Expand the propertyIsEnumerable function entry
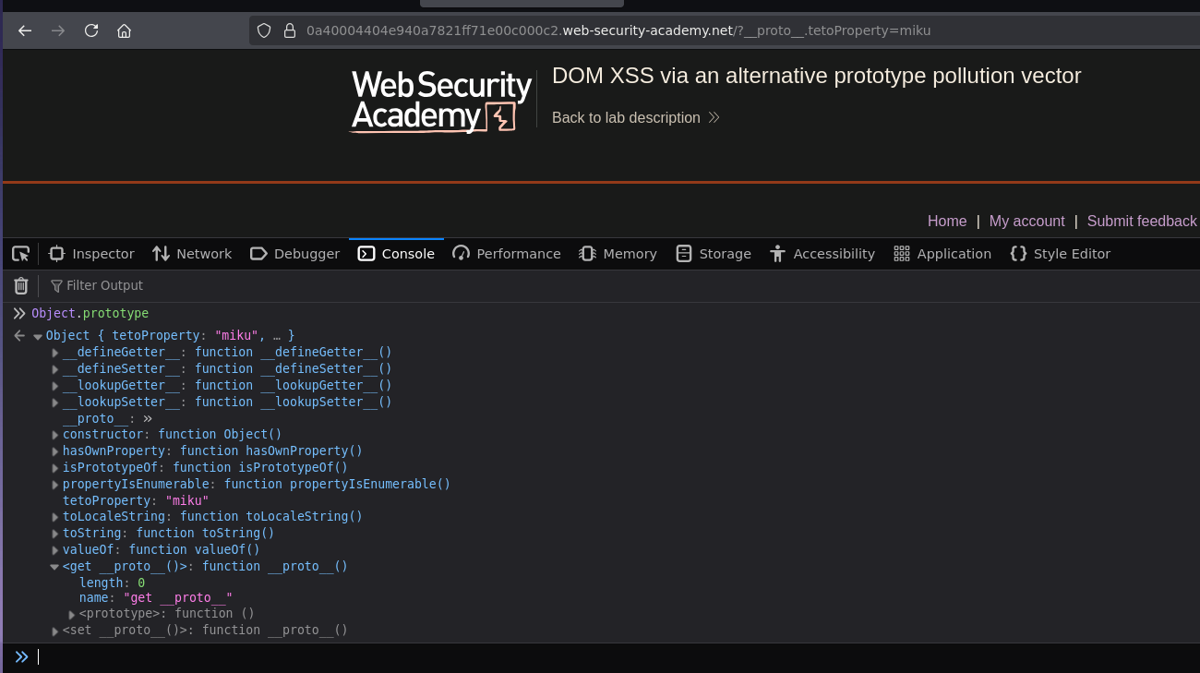 (x=55, y=485)
